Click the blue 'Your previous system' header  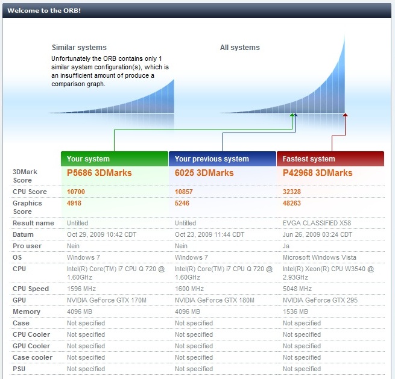coord(223,159)
